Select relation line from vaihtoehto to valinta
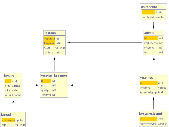 coord(153,25)
